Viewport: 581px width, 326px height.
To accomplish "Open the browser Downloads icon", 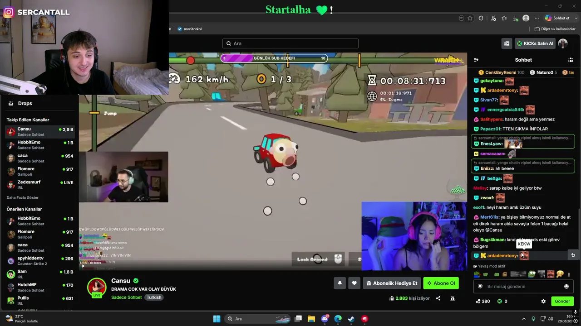I will (x=515, y=18).
